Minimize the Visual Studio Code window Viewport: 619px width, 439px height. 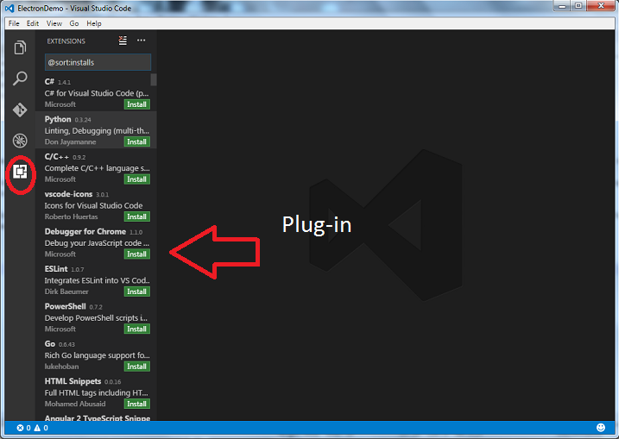point(562,6)
